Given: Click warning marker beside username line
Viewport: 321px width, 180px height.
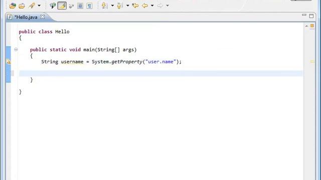Looking at the screenshot, I should 9,61.
